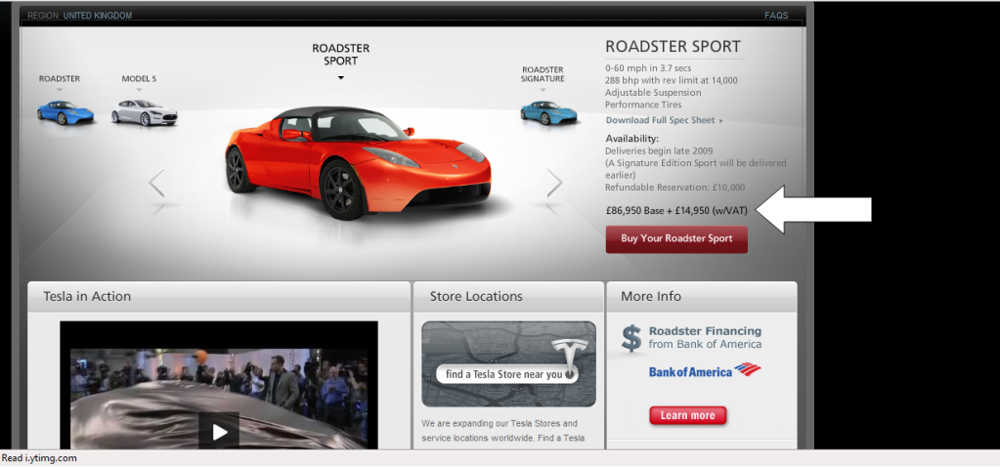Click the Deliveries begin late 2009 text
Screen dimensions: 1000x467
point(659,151)
